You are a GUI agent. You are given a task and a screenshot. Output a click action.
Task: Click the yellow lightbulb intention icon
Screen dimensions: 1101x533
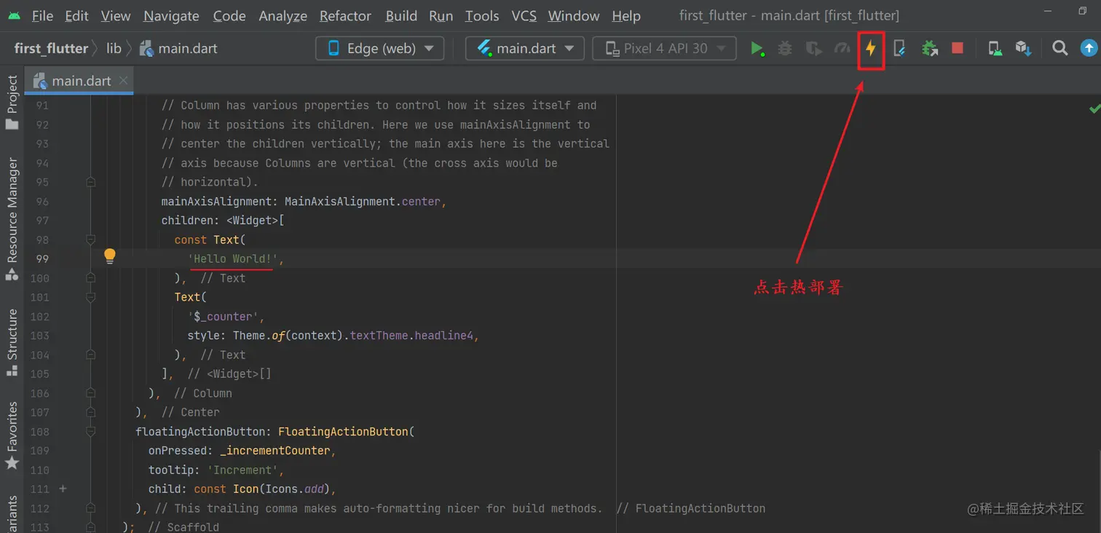coord(110,256)
